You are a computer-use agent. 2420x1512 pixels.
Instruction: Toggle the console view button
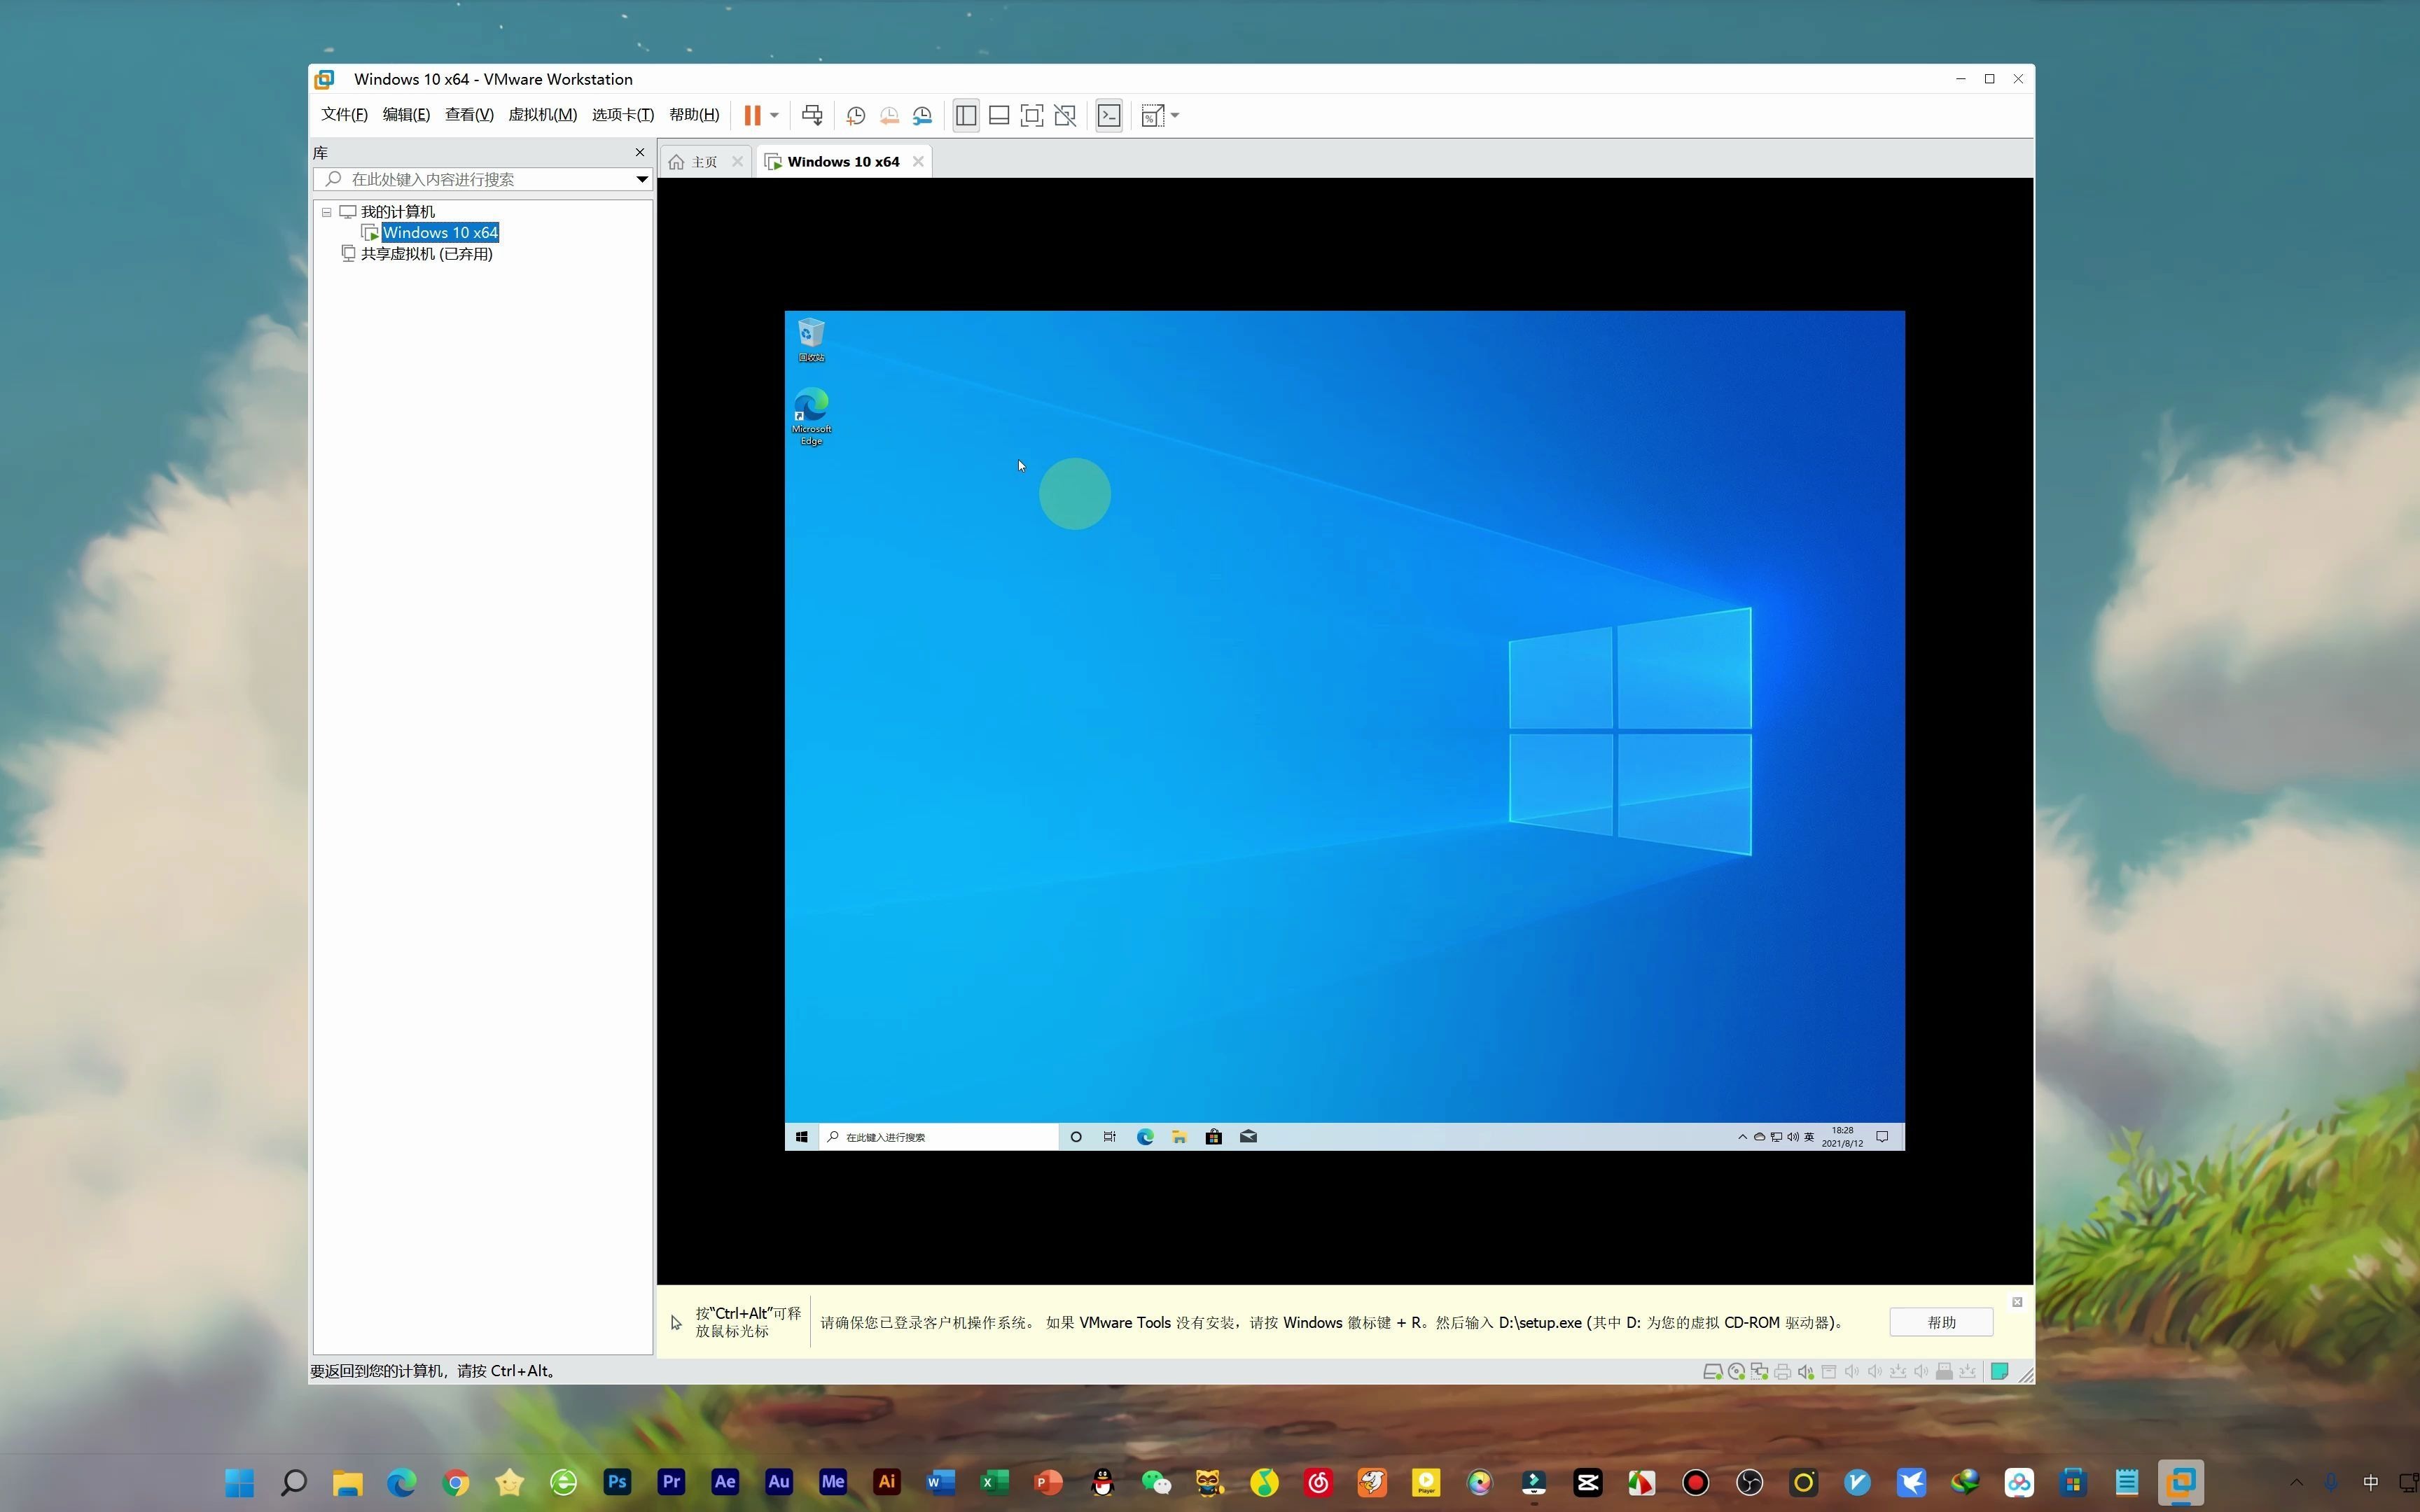coord(1109,116)
